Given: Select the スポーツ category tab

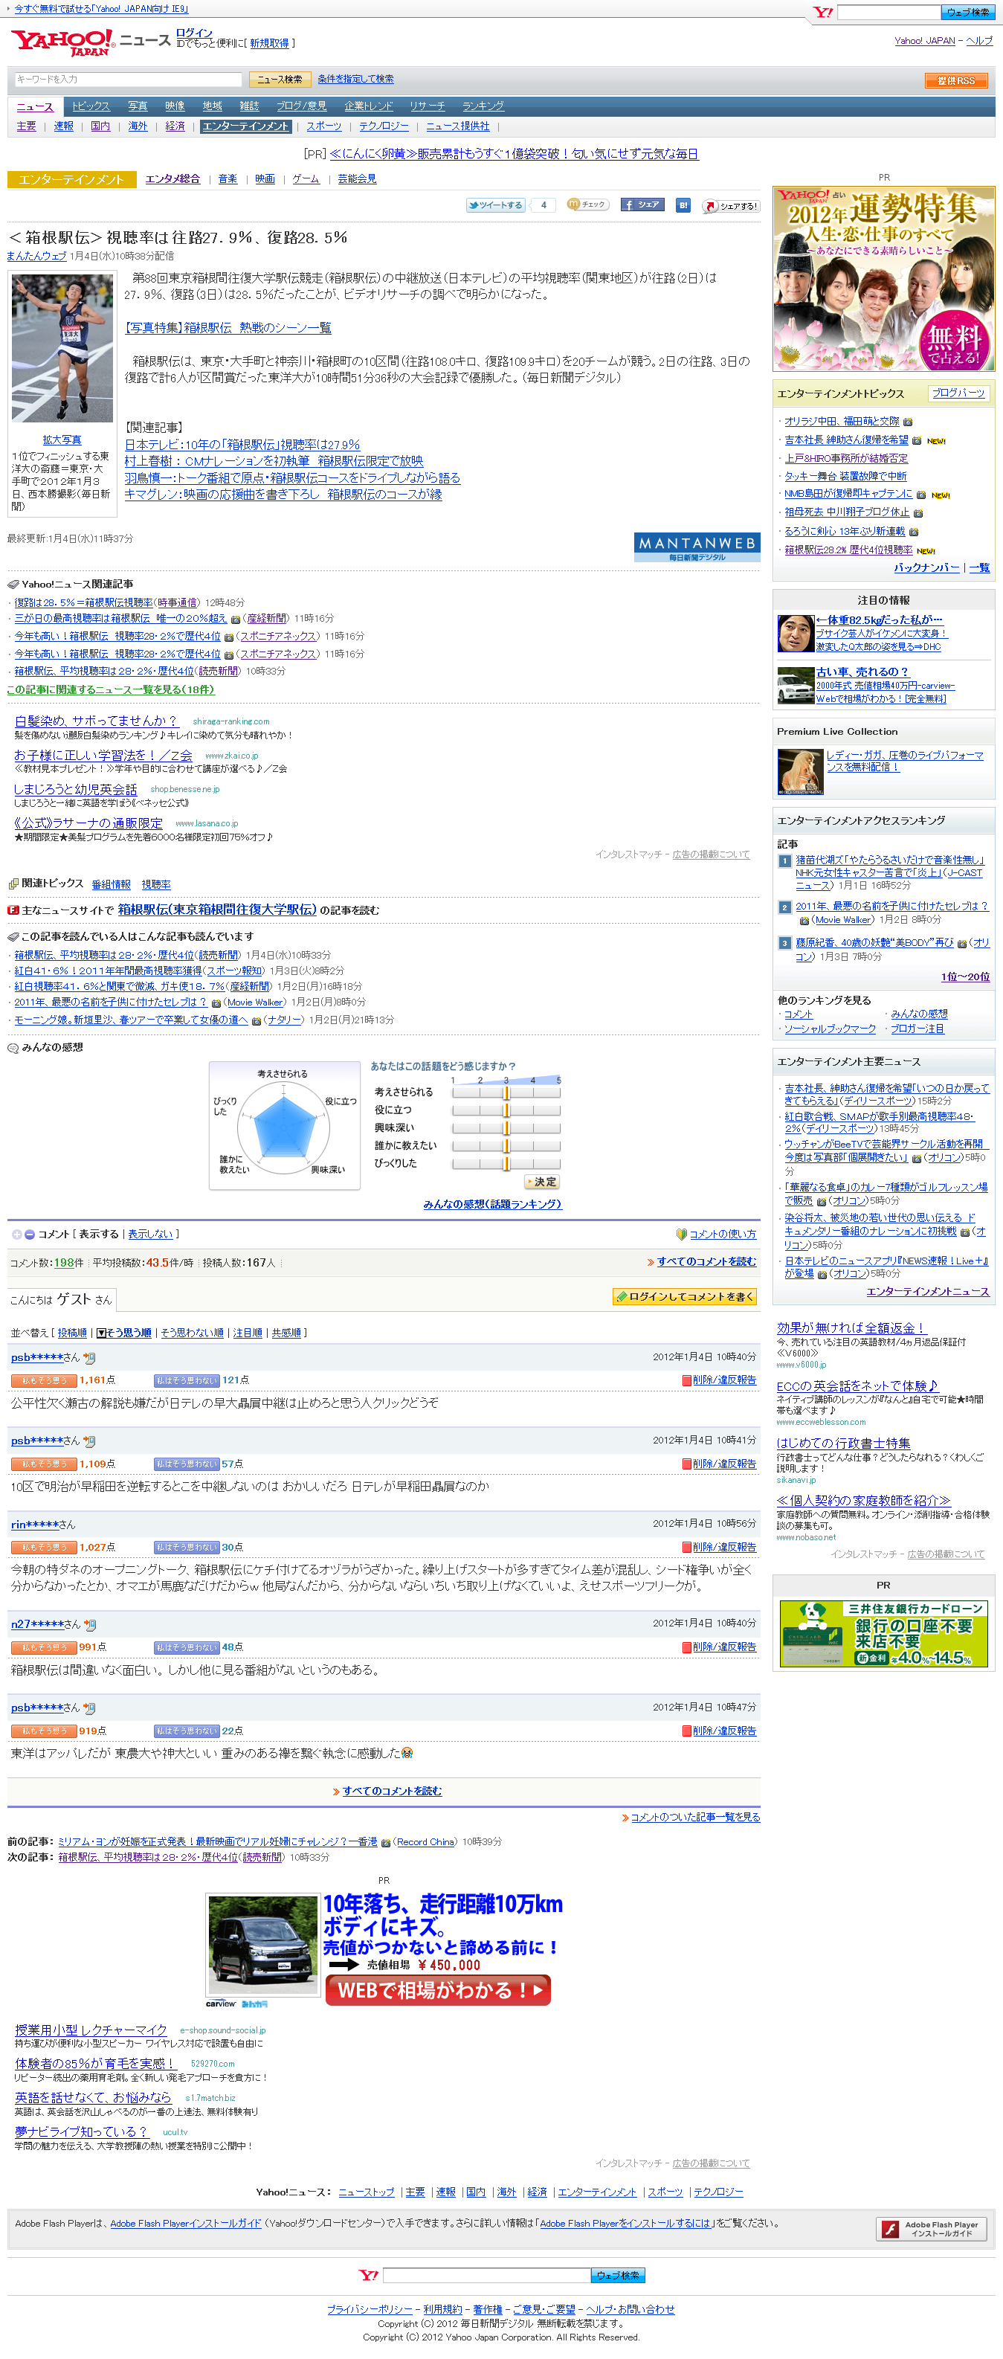Looking at the screenshot, I should (324, 126).
